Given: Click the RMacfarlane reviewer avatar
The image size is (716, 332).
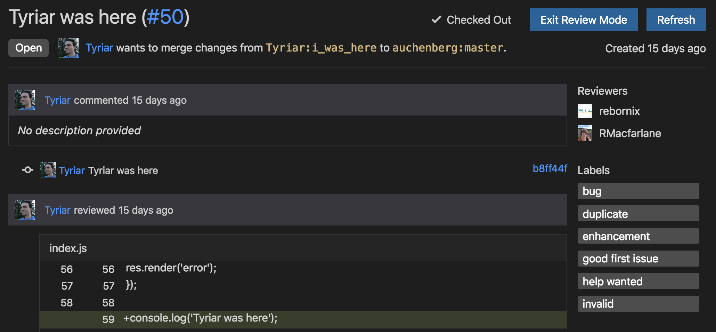Looking at the screenshot, I should click(x=585, y=133).
